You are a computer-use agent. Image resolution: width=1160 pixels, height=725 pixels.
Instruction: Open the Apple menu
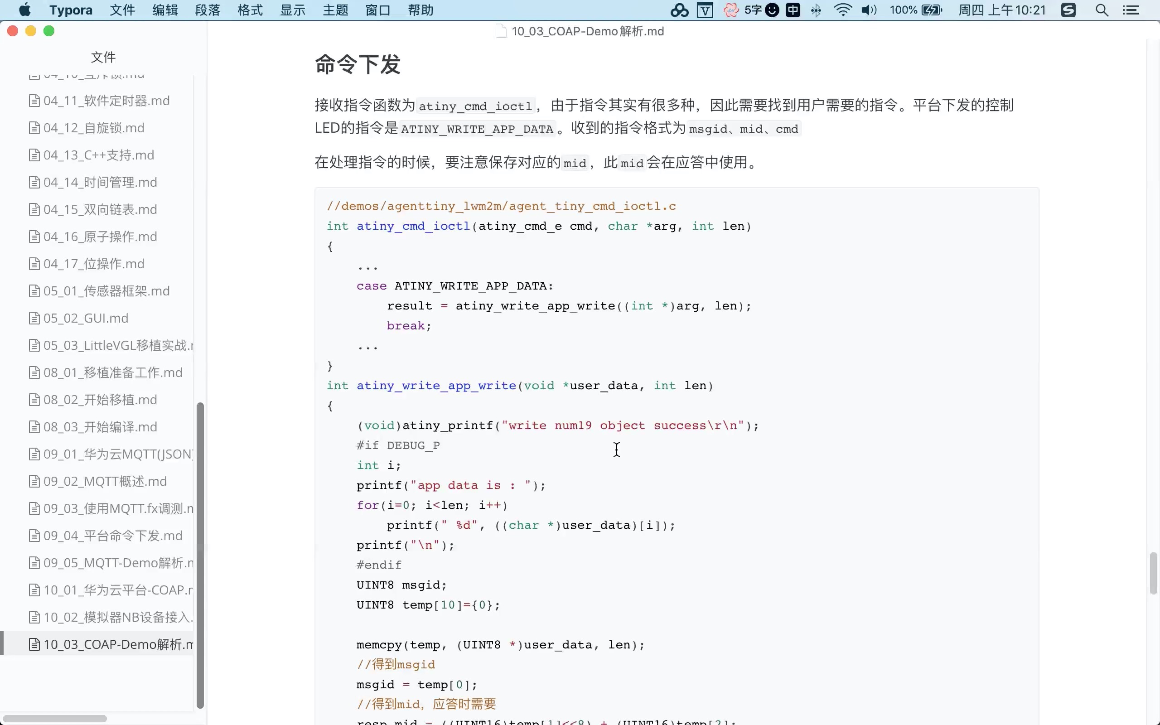click(24, 10)
